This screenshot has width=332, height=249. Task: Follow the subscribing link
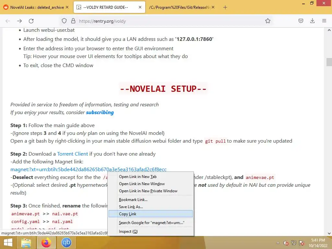(100, 113)
